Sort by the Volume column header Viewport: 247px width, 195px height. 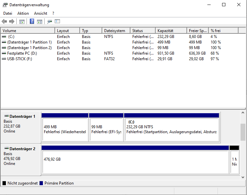click(28, 31)
